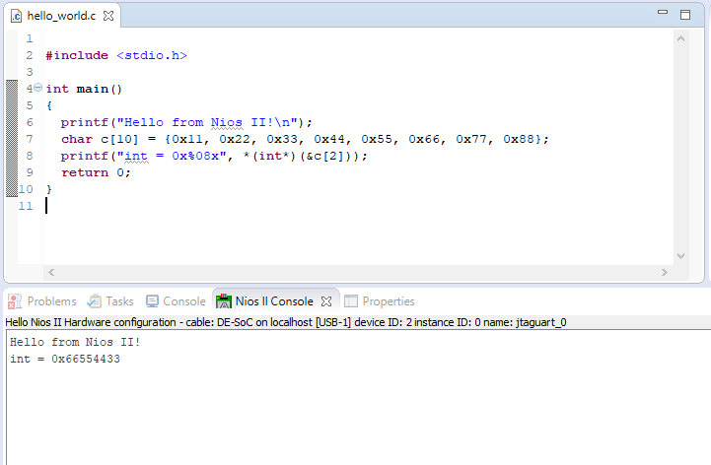Click the Properties table icon
Image resolution: width=711 pixels, height=465 pixels.
351,301
